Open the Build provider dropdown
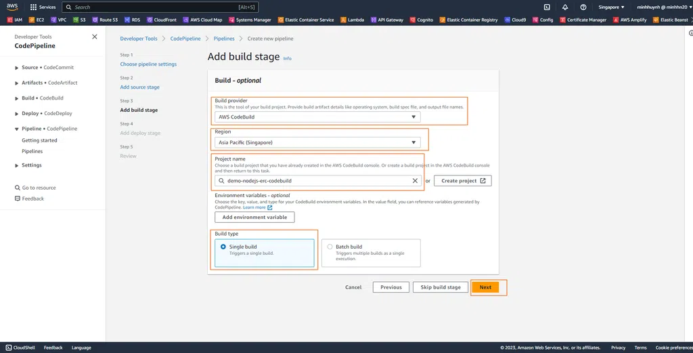The width and height of the screenshot is (693, 353). [x=317, y=117]
